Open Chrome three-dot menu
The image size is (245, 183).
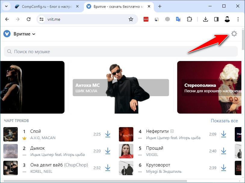pos(238,19)
